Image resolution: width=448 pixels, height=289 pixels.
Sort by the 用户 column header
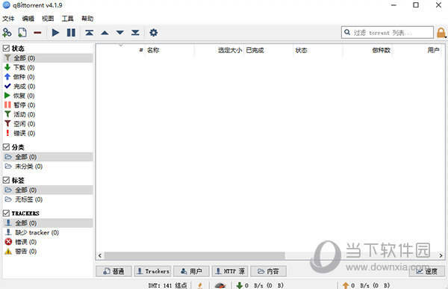[417, 50]
